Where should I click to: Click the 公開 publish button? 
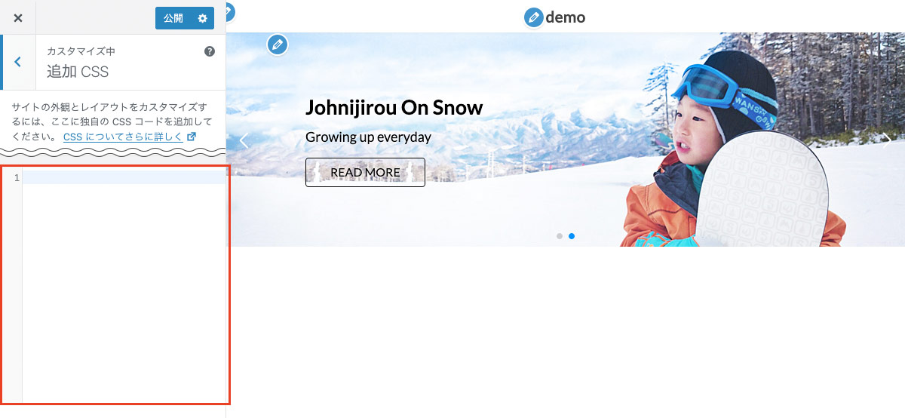point(173,18)
